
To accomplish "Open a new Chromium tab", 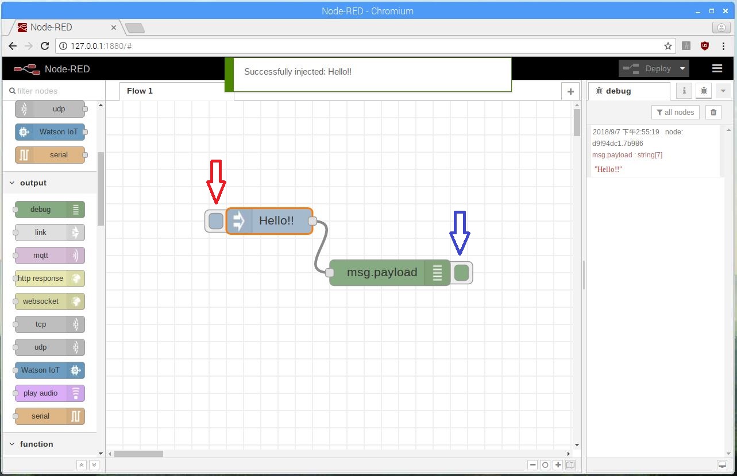I will click(x=135, y=28).
